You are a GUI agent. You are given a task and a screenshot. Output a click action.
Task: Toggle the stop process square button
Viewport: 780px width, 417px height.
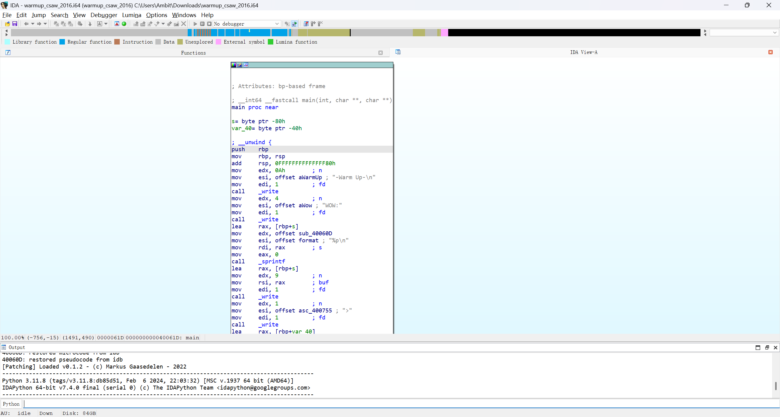[209, 24]
